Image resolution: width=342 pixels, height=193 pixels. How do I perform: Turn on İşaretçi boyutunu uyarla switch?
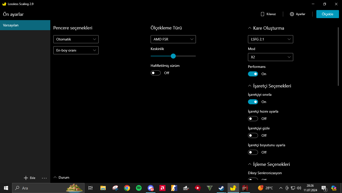253,152
